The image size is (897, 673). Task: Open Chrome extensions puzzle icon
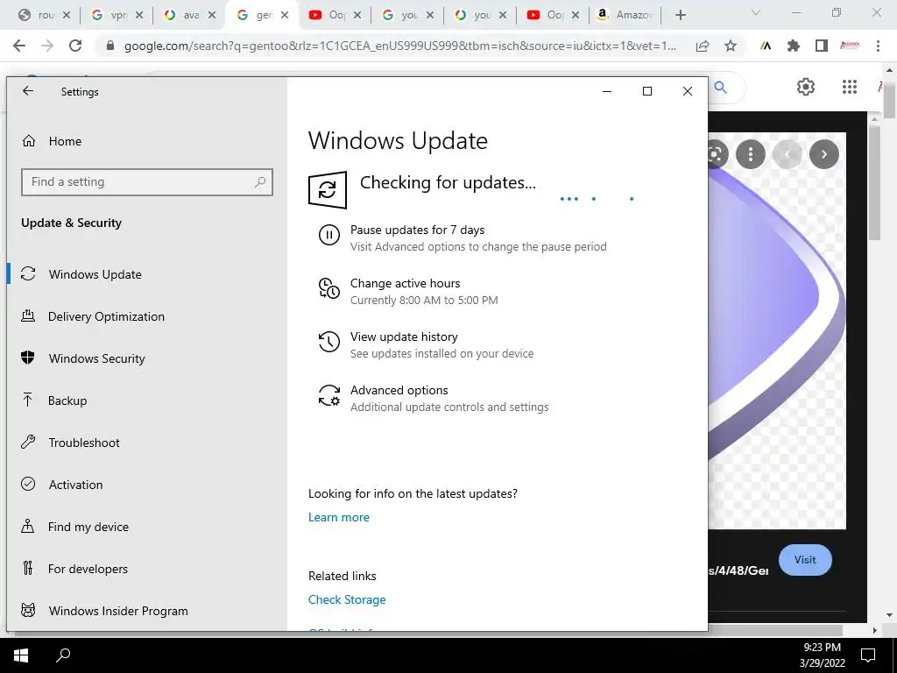pyautogui.click(x=794, y=46)
